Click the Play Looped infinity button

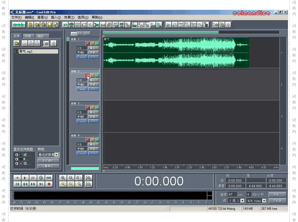[49, 178]
